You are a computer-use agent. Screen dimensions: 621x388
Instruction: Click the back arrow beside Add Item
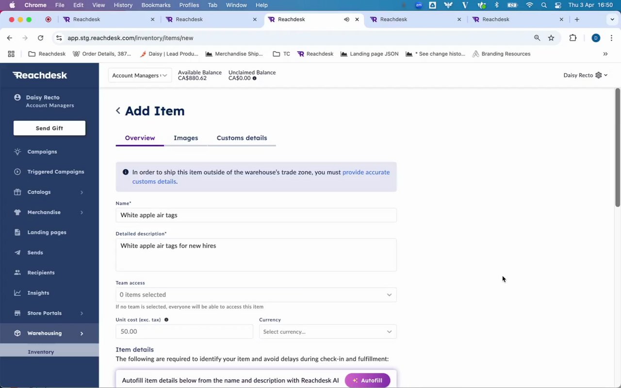(118, 111)
